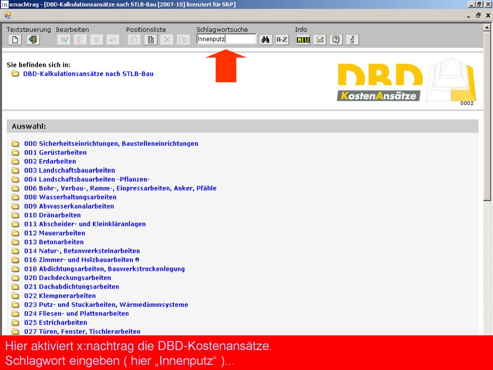
Task: Click the vertical scrollbar thumb
Action: click(487, 116)
